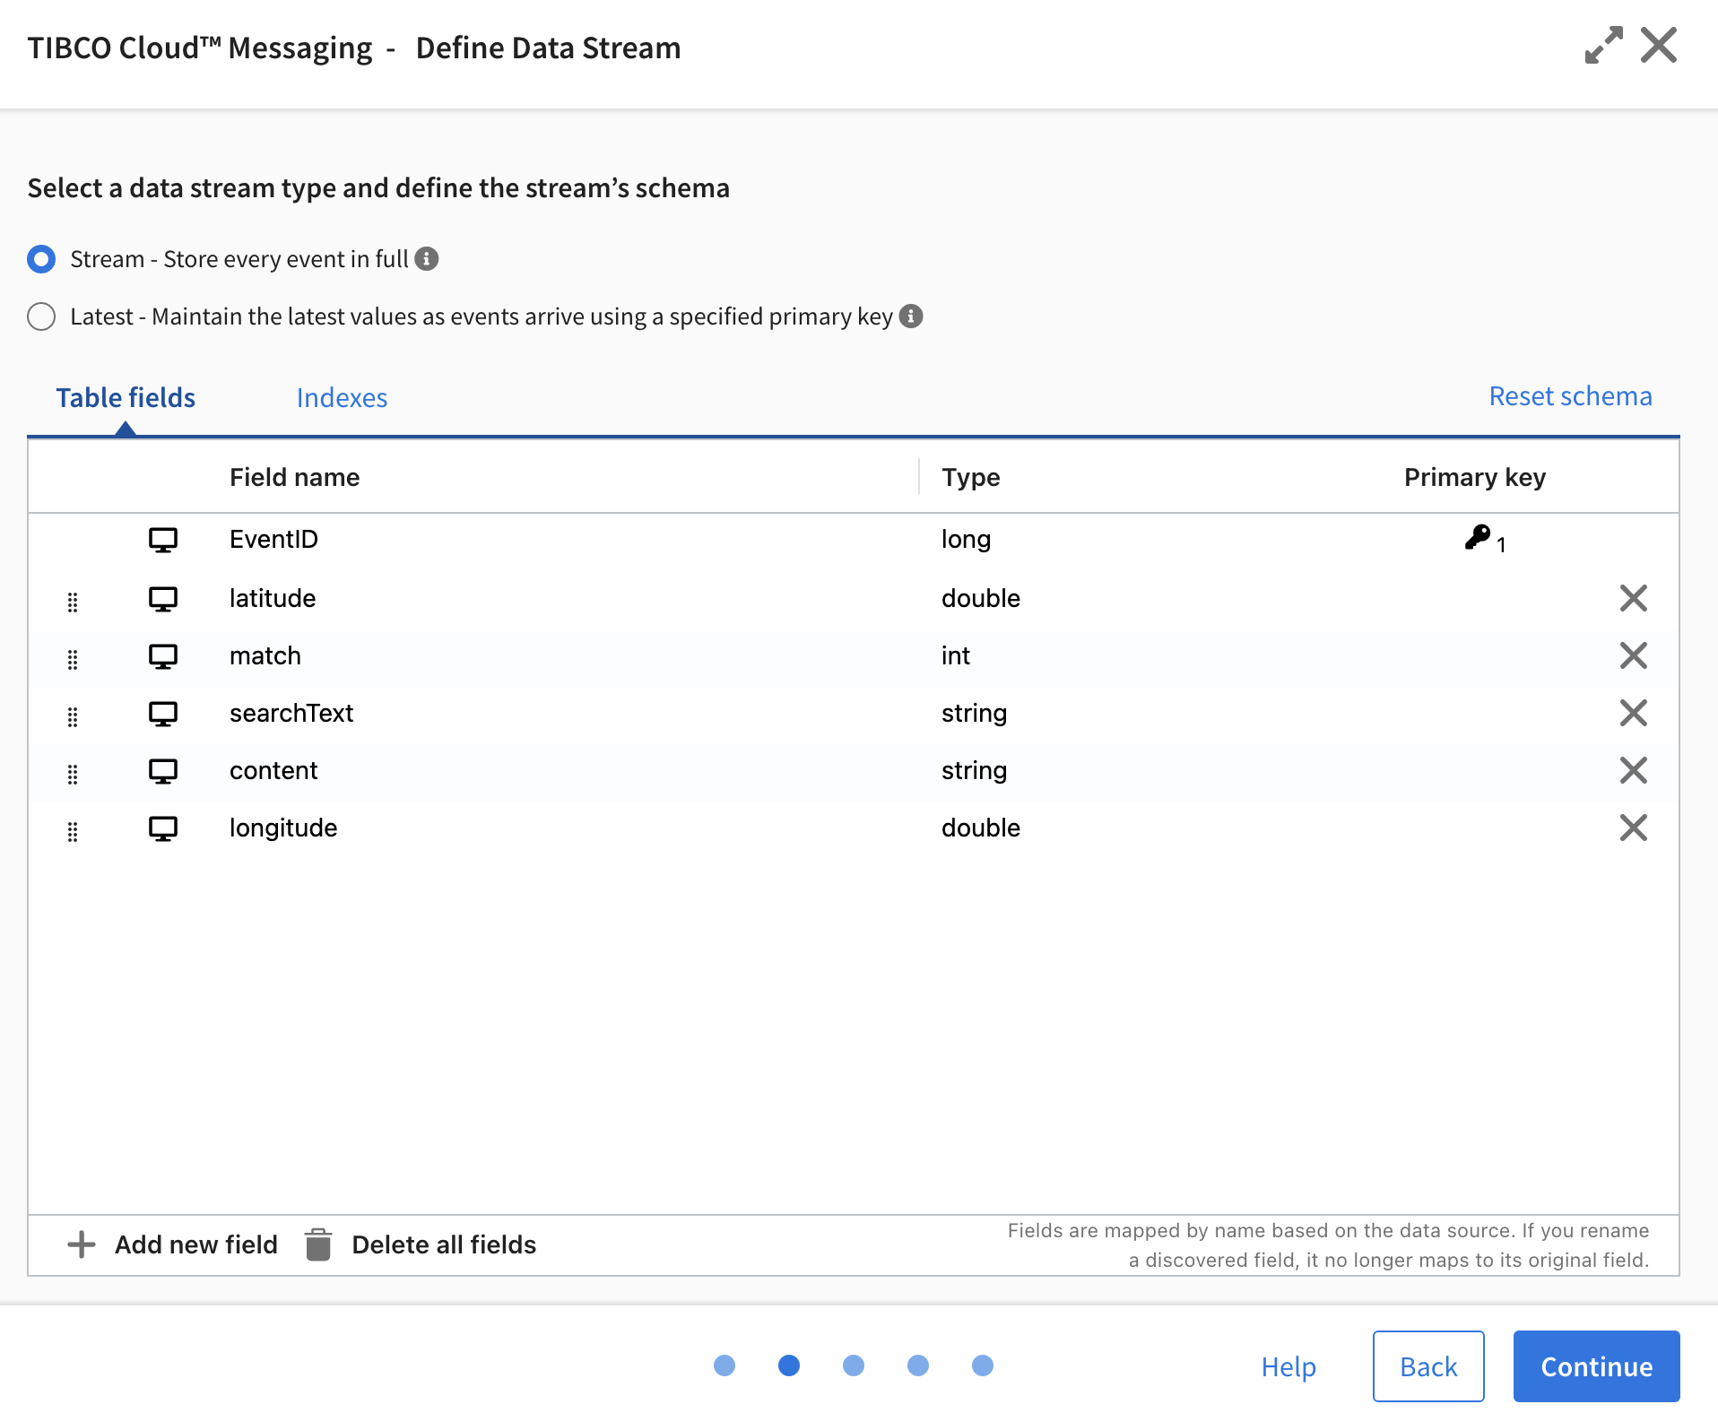Viewport: 1718px width, 1413px height.
Task: Click the plus icon to add field
Action: point(82,1244)
